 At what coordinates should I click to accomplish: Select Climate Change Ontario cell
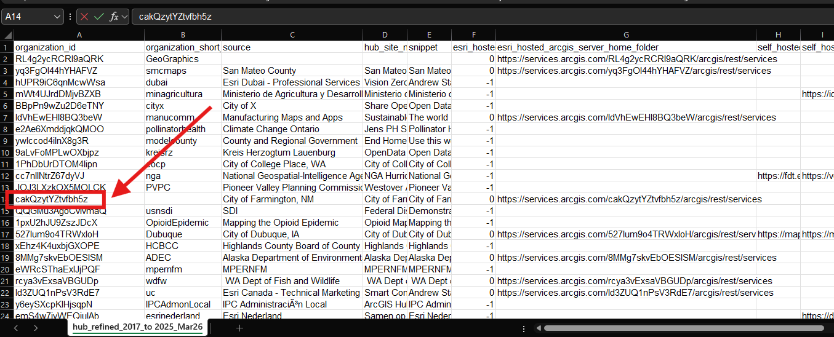pos(292,129)
